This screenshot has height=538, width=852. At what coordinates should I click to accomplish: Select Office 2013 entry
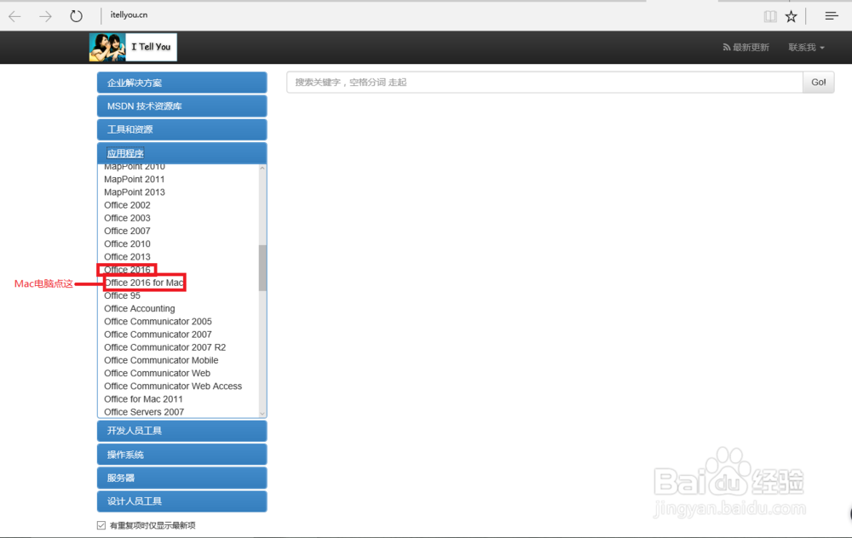tap(127, 257)
